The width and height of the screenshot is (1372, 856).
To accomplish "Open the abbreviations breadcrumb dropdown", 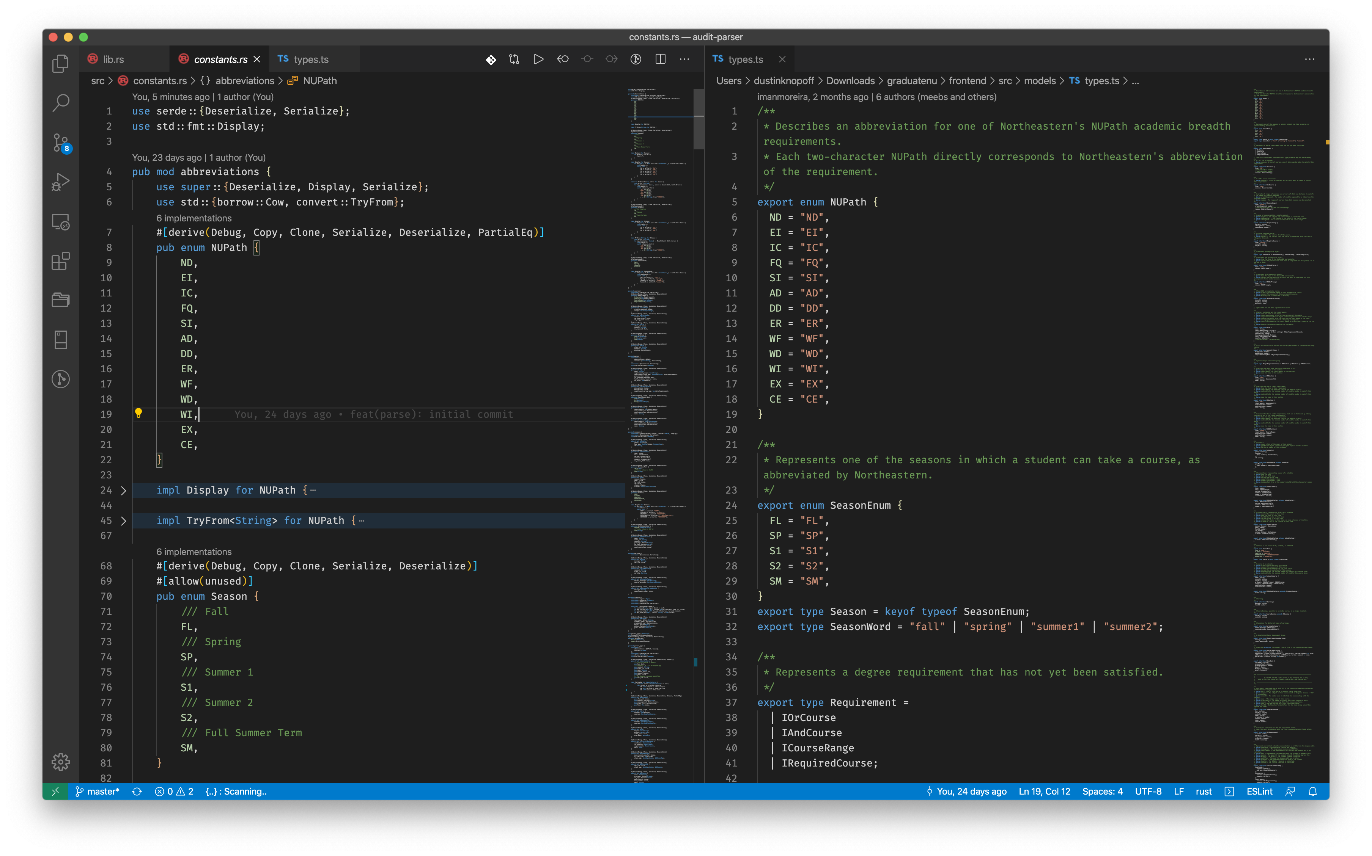I will click(x=245, y=80).
